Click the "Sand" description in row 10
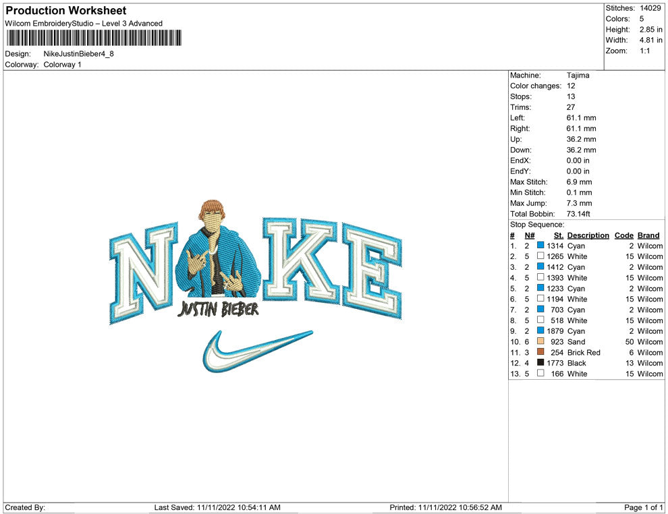 click(x=576, y=341)
